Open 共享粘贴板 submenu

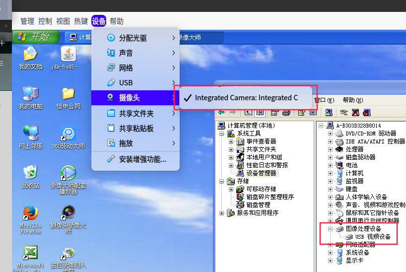pos(135,128)
